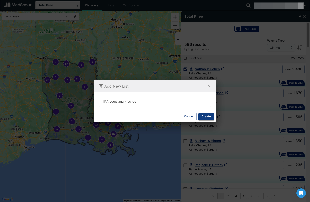Switch to the Discovery tab
The image size is (310, 202).
[92, 5]
